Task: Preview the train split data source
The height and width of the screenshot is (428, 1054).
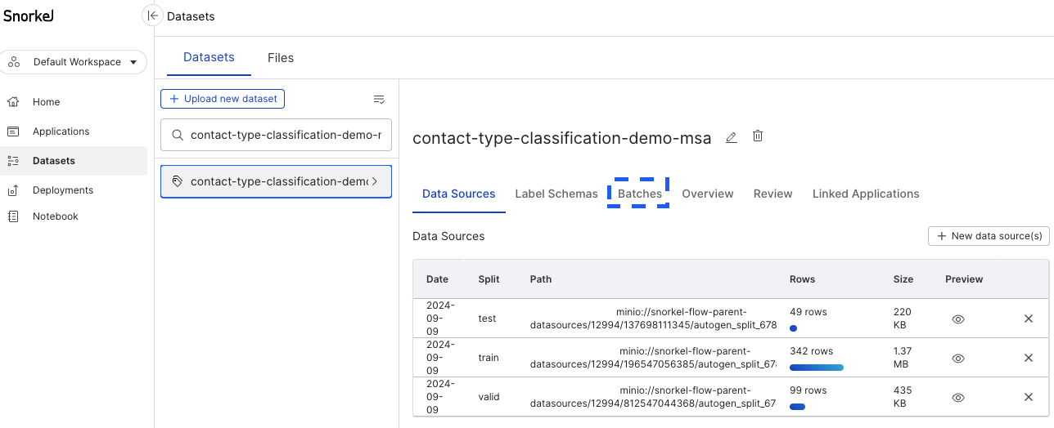Action: [x=958, y=358]
